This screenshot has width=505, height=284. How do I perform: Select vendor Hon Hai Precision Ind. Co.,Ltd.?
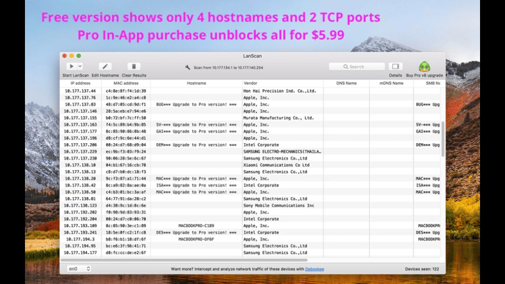click(x=280, y=91)
